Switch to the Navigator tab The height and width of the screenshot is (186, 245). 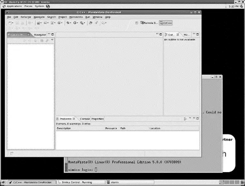[40, 35]
